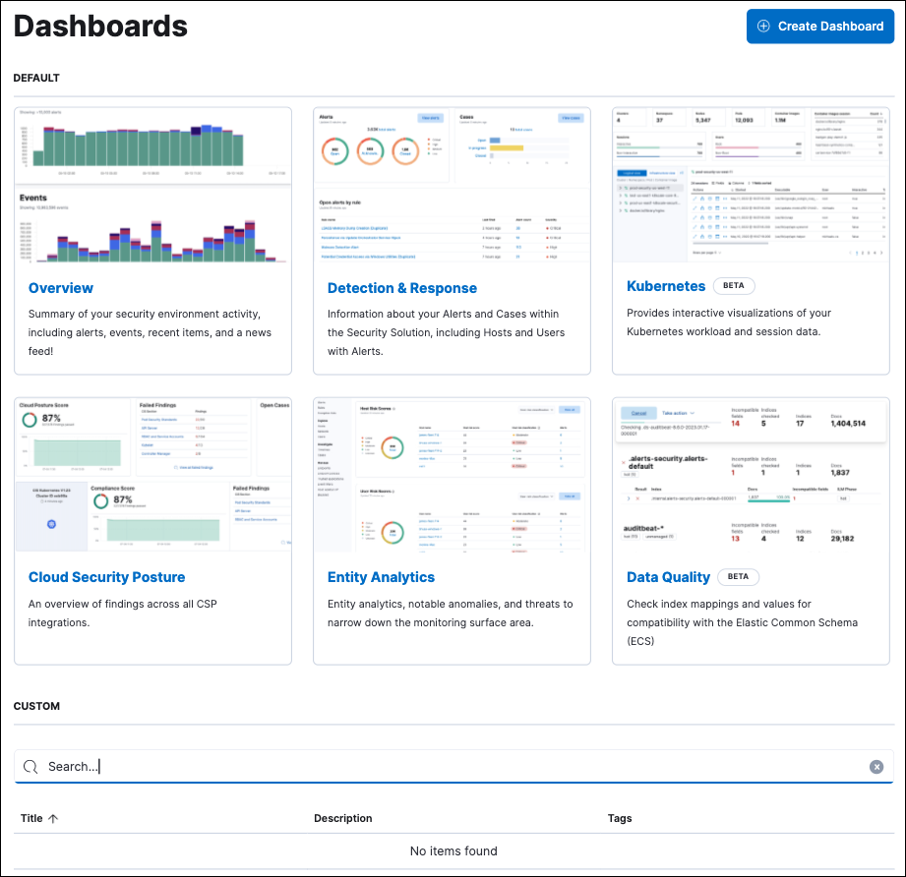The width and height of the screenshot is (906, 877).
Task: Click the Kubernetes dashboard preview thumbnail
Action: coord(751,185)
